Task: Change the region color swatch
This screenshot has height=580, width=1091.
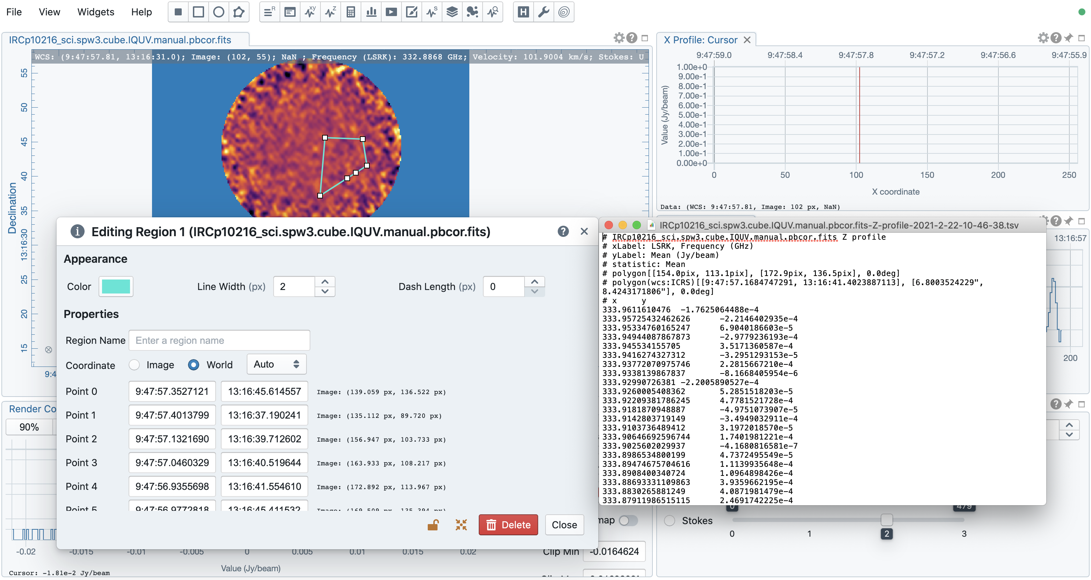Action: point(116,286)
